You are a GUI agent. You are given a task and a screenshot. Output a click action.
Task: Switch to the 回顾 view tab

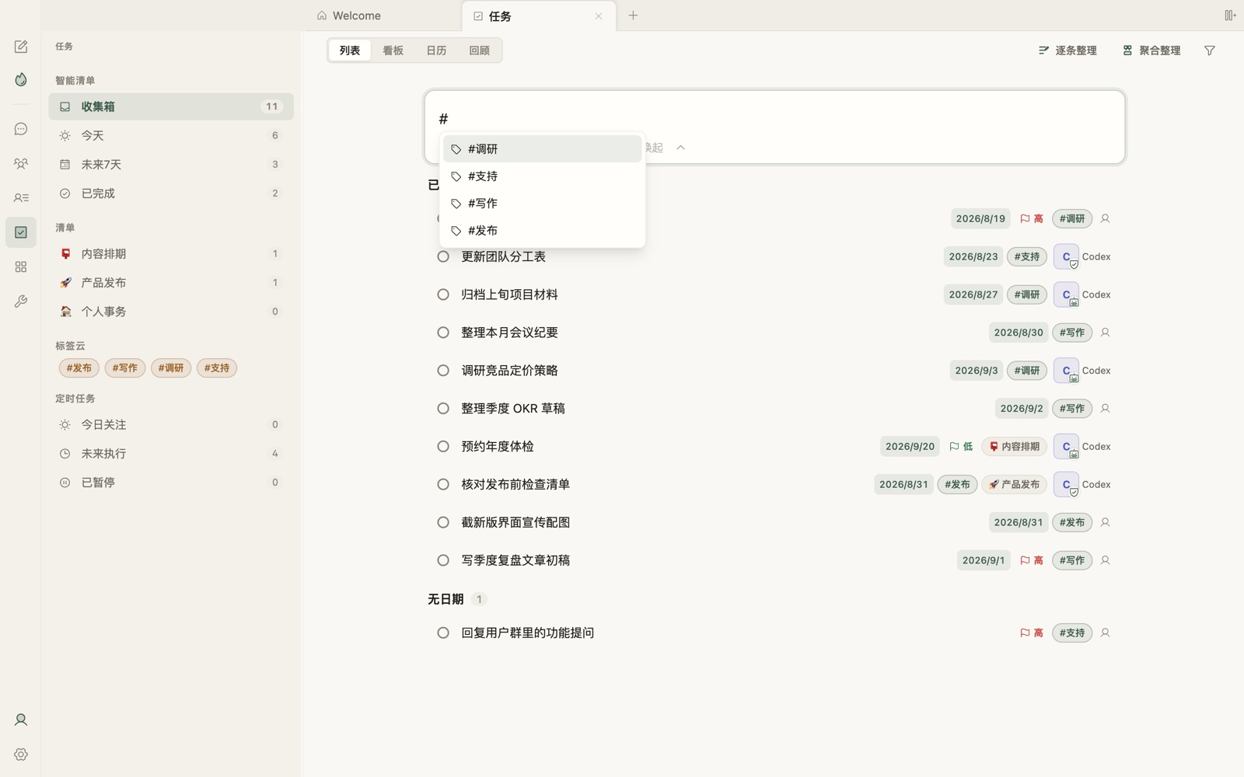click(480, 51)
